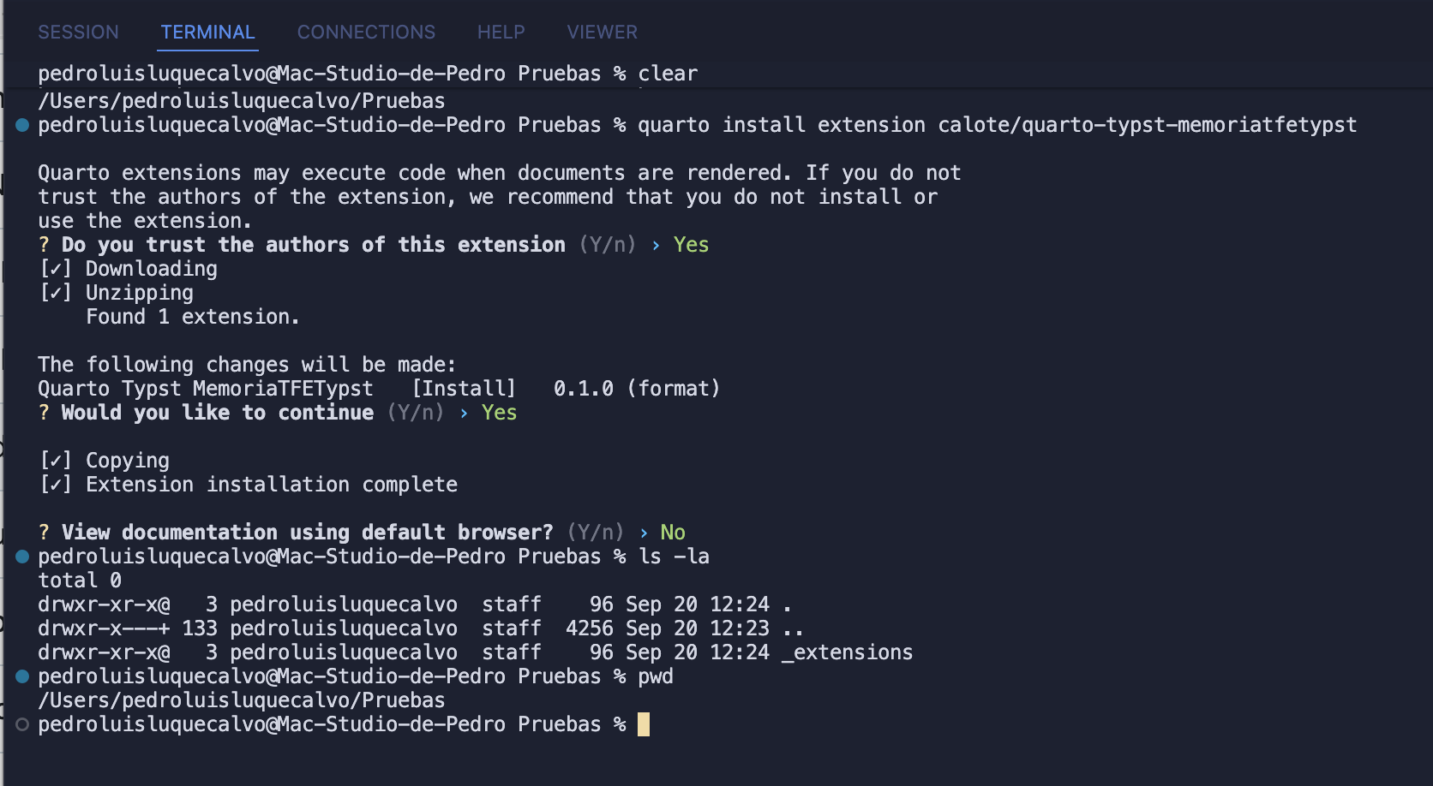The width and height of the screenshot is (1433, 786).
Task: Place cursor at the terminal's blinking block
Action: (644, 724)
